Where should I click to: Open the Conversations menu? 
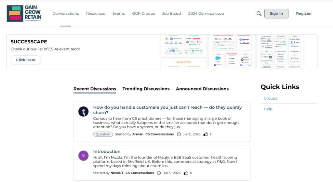(x=66, y=13)
